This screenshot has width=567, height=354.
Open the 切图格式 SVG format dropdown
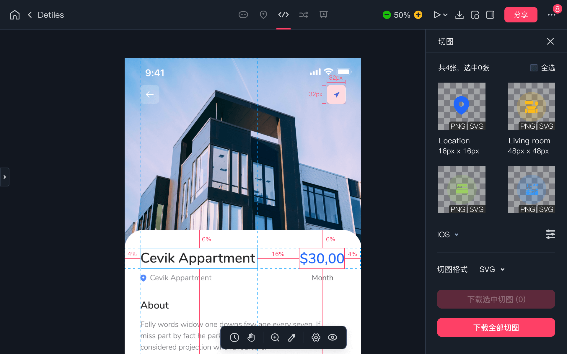492,269
